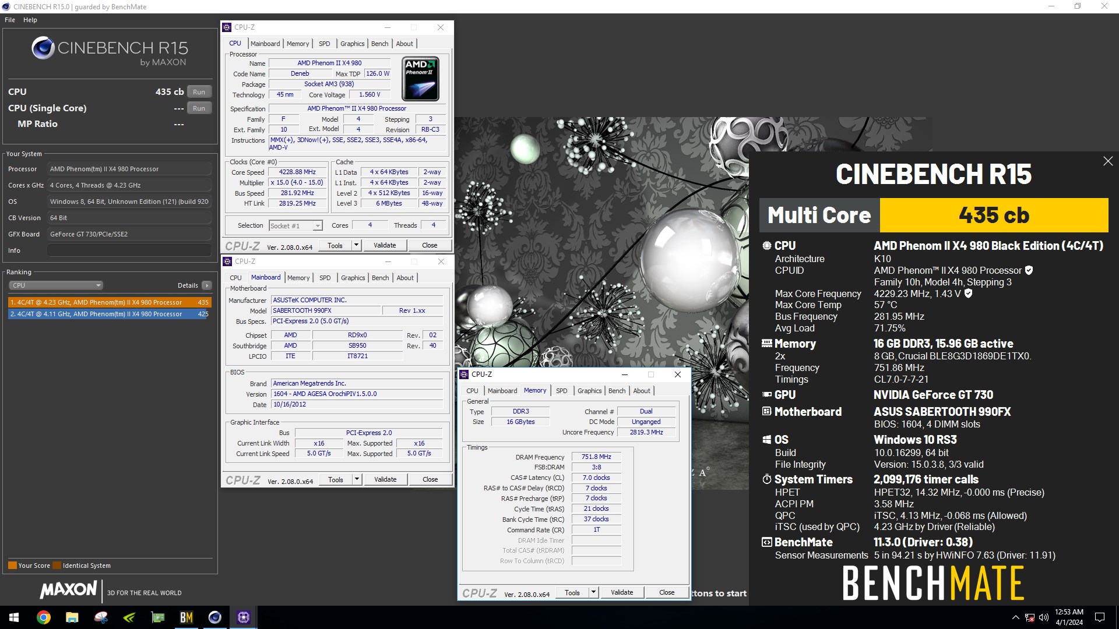Viewport: 1119px width, 629px height.
Task: Select ranking entry 4.11 GHz score 425
Action: click(x=110, y=314)
